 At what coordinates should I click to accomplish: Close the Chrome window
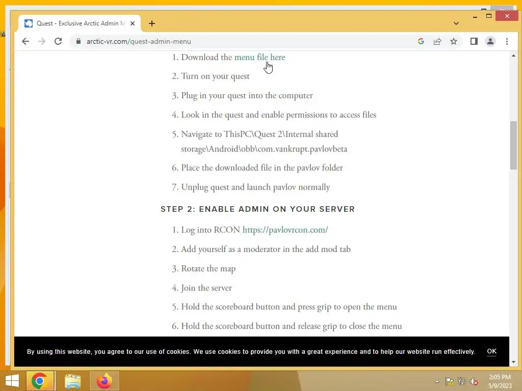pyautogui.click(x=507, y=16)
